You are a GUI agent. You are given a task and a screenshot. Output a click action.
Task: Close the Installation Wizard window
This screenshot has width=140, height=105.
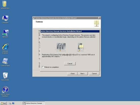point(99,18)
